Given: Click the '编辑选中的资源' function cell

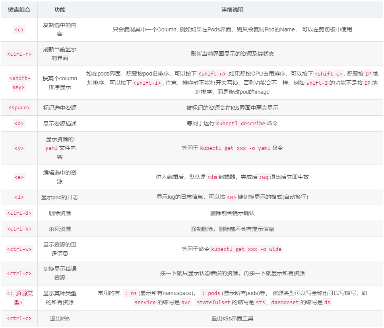Looking at the screenshot, I should coord(60,177).
